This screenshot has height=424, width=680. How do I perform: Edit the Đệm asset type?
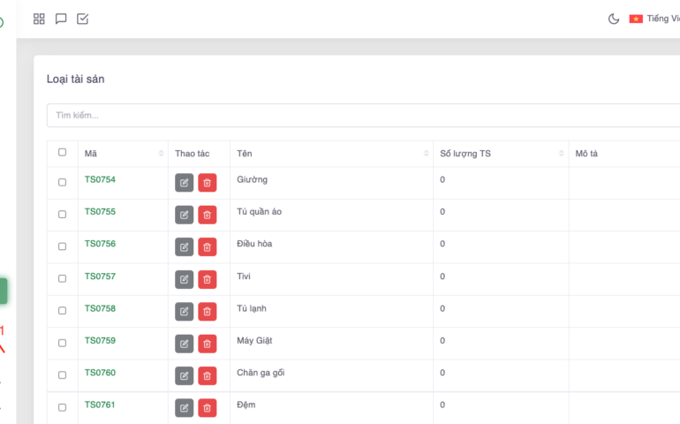click(184, 407)
